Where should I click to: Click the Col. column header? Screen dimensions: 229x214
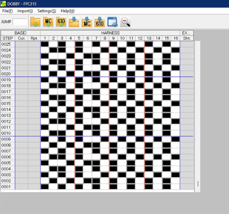[21, 38]
